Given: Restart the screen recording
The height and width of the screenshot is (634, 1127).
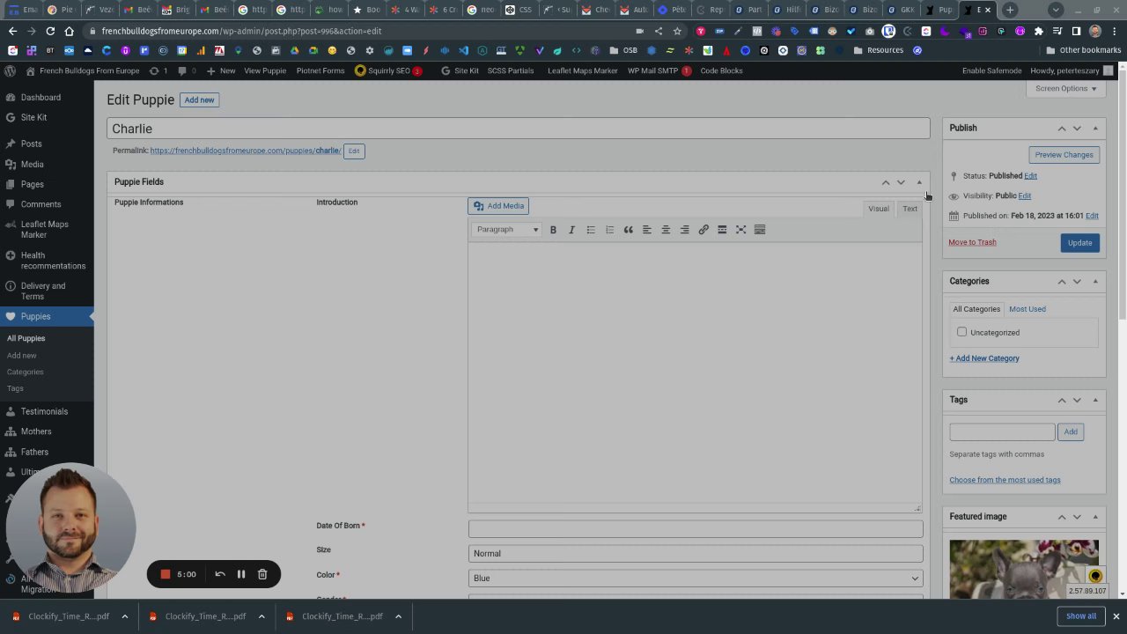Looking at the screenshot, I should [x=220, y=574].
